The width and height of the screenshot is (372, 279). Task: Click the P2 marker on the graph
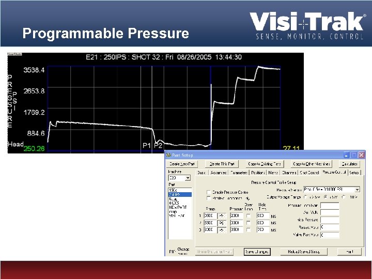coord(158,145)
